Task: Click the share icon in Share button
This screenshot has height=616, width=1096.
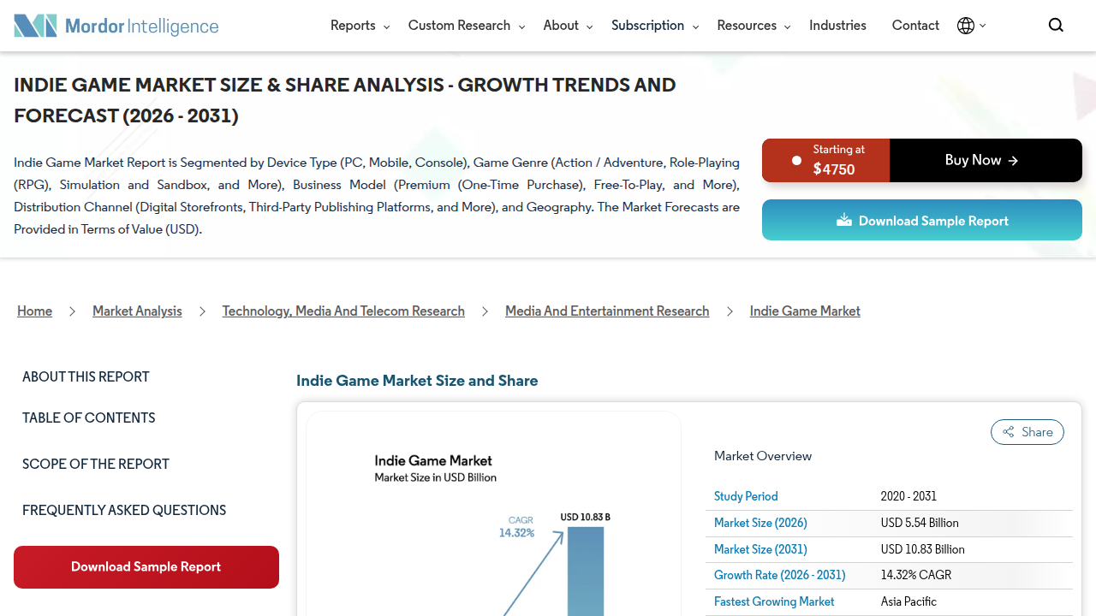Action: coord(1009,432)
